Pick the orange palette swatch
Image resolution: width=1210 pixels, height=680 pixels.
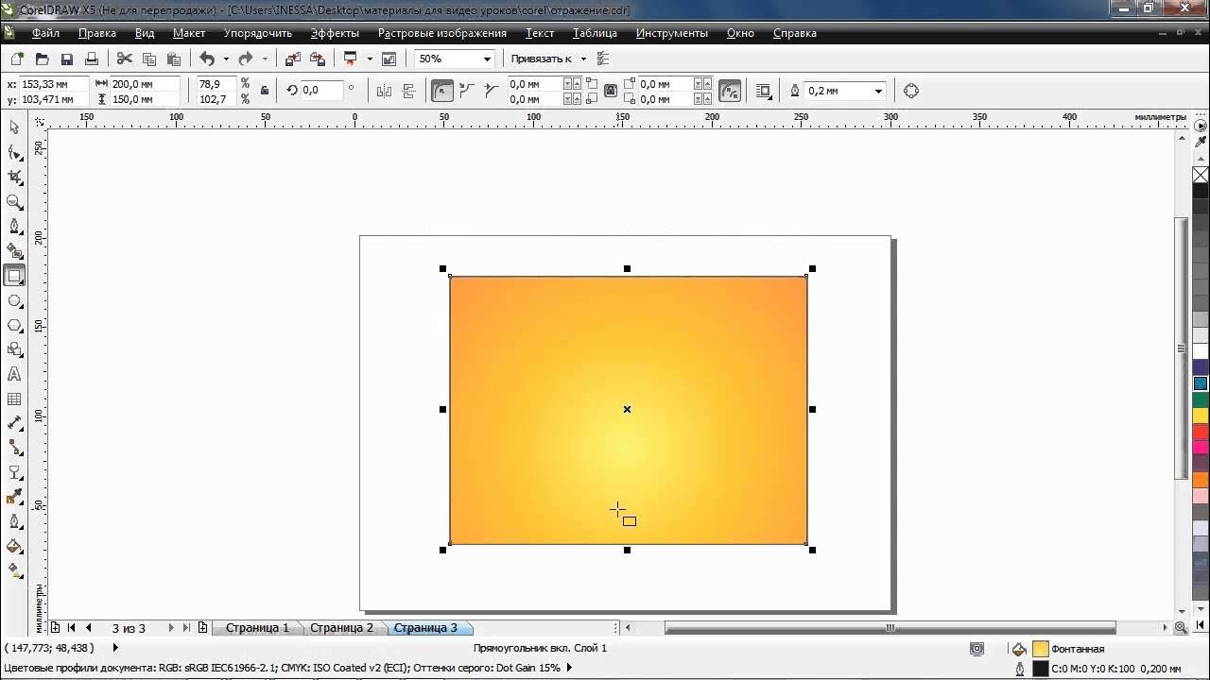(x=1201, y=480)
